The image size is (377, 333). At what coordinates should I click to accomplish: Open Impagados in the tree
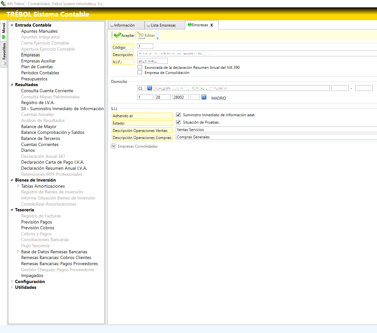[x=32, y=275]
